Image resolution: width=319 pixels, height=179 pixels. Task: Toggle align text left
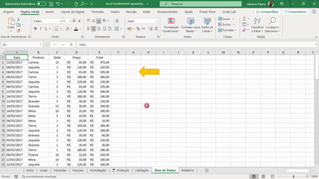tap(88, 29)
